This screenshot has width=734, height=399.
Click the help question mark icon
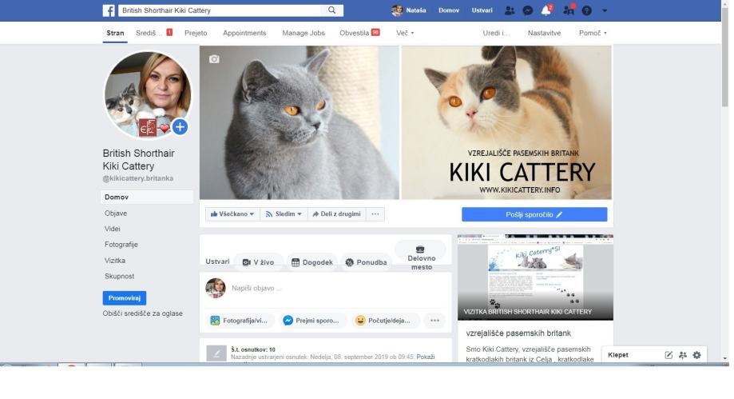point(586,10)
